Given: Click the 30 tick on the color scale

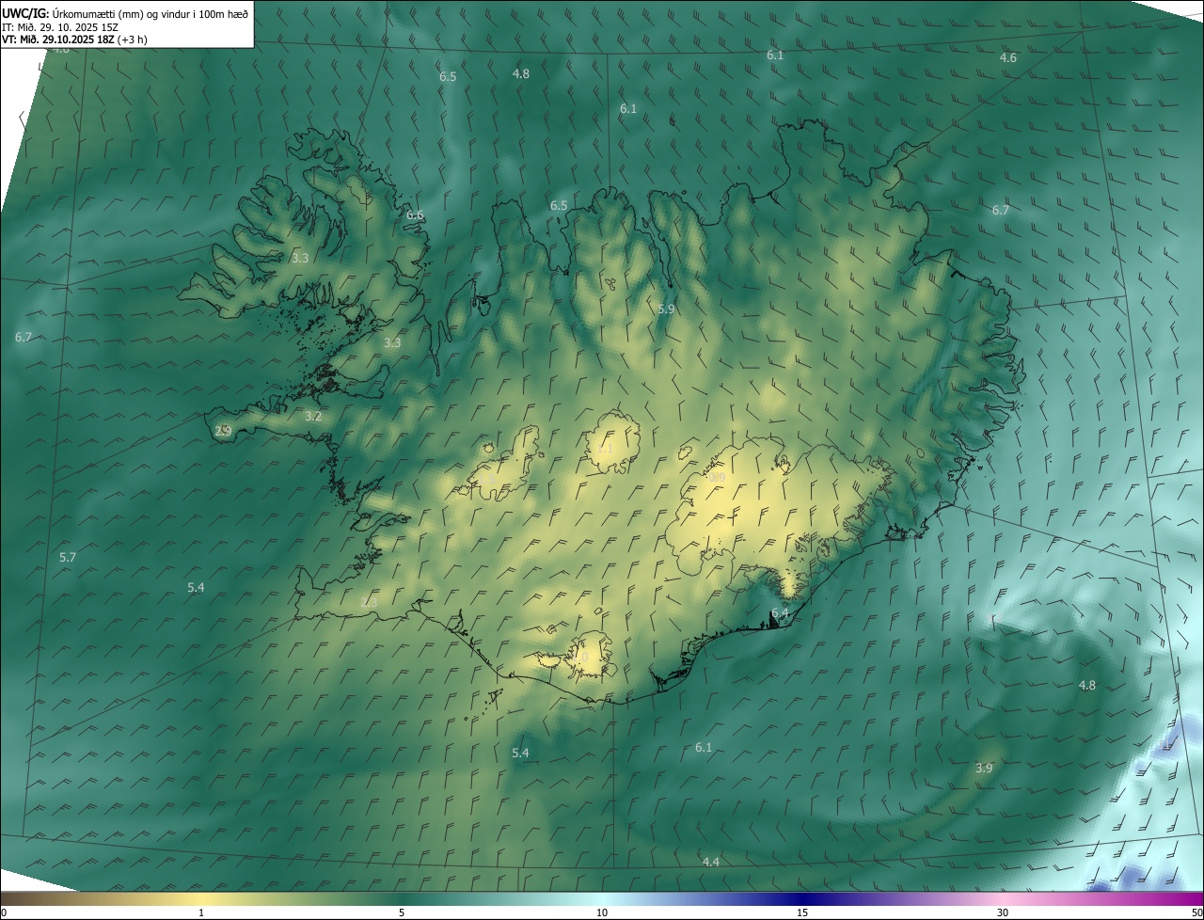Looking at the screenshot, I should tap(1003, 912).
